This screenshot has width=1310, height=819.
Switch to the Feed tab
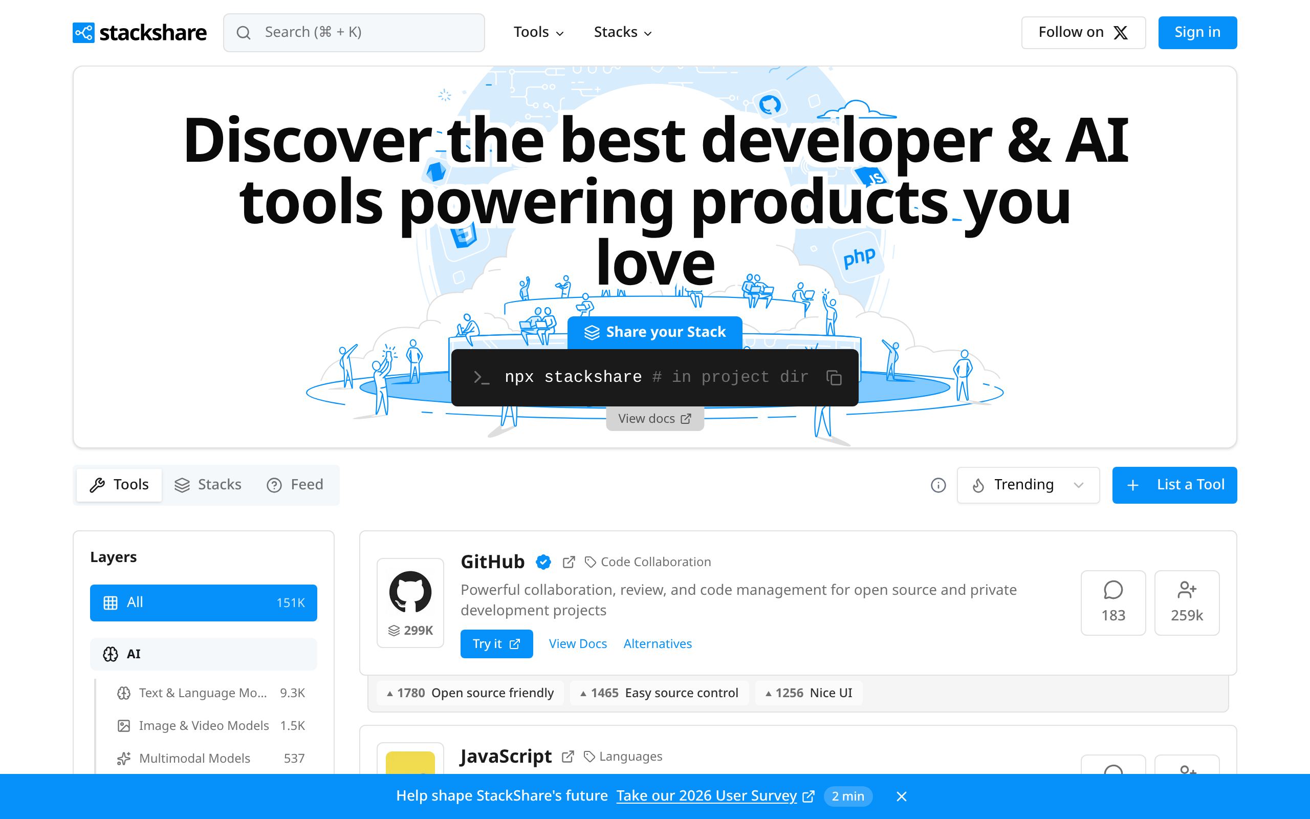[295, 485]
